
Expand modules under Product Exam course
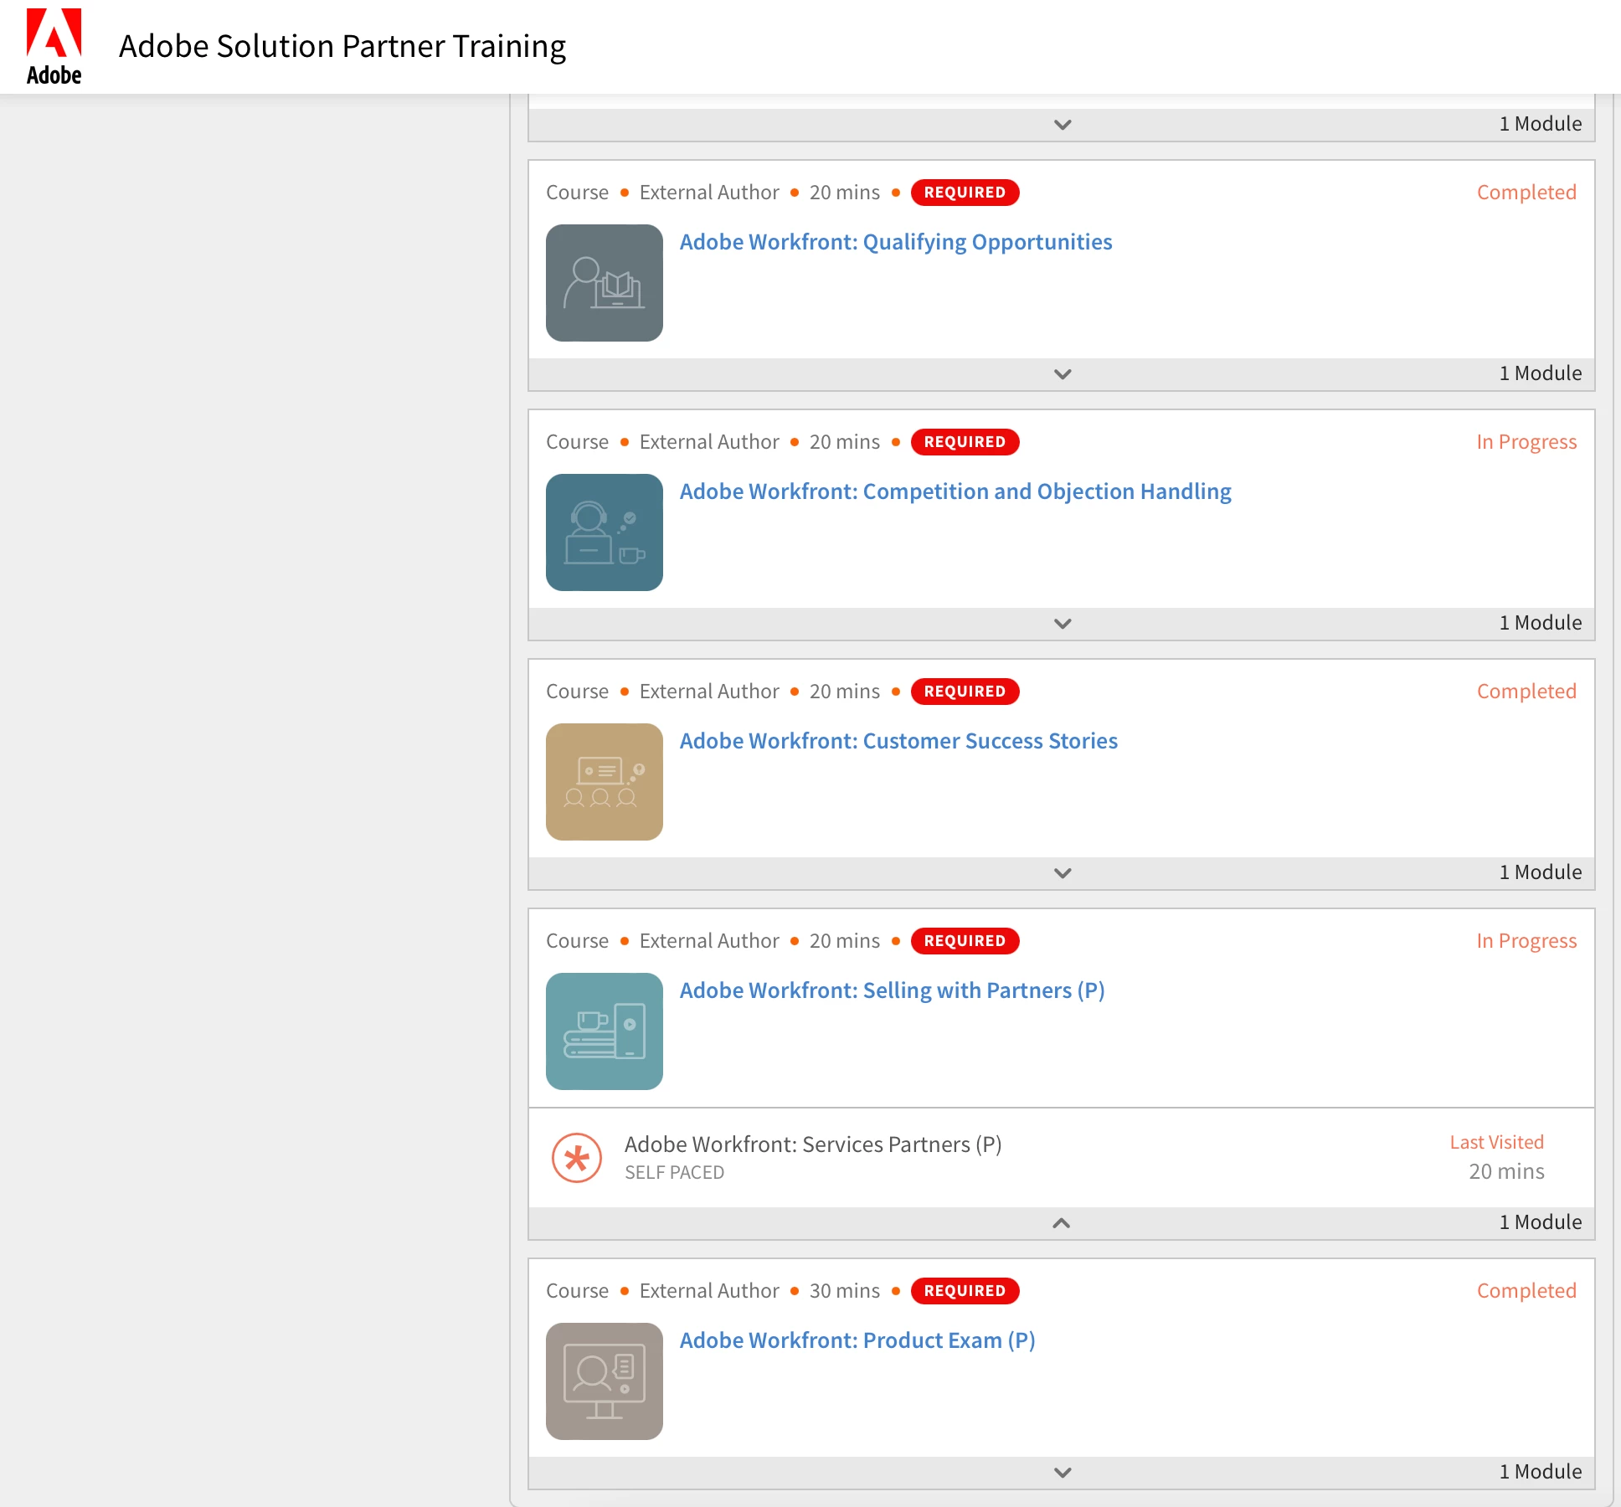pos(1062,1473)
